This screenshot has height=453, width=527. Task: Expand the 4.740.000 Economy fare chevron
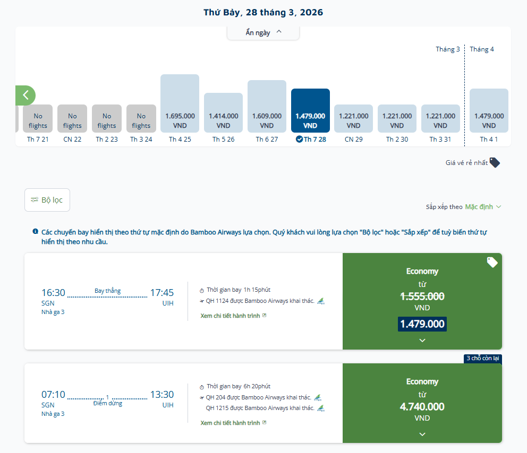(x=422, y=434)
